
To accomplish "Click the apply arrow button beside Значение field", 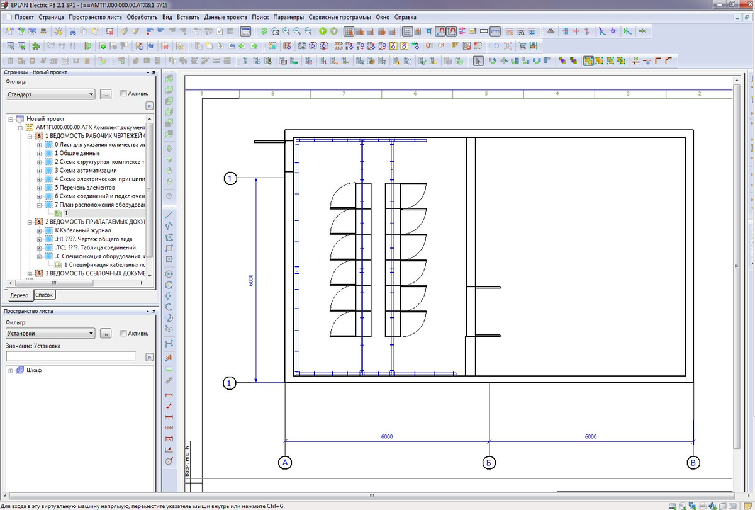I will 149,356.
